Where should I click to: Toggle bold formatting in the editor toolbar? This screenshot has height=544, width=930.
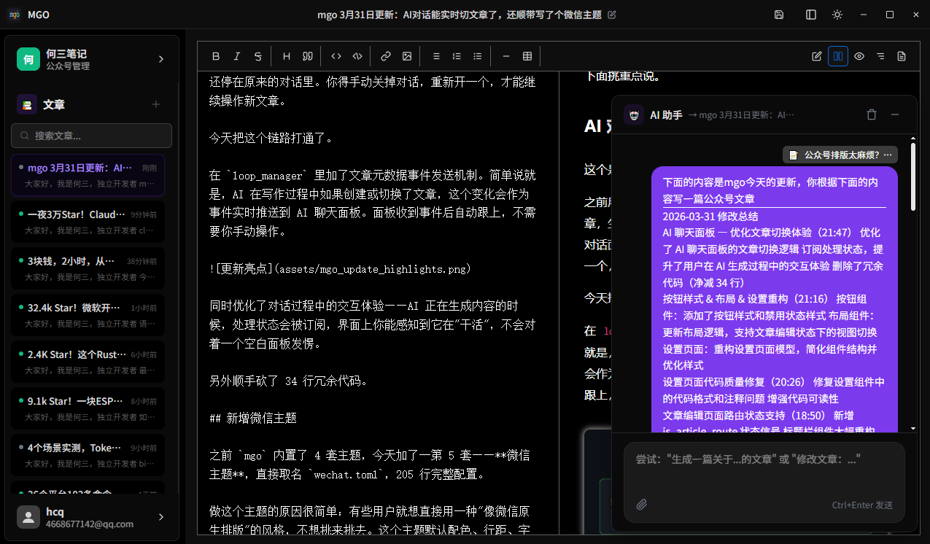coord(216,56)
